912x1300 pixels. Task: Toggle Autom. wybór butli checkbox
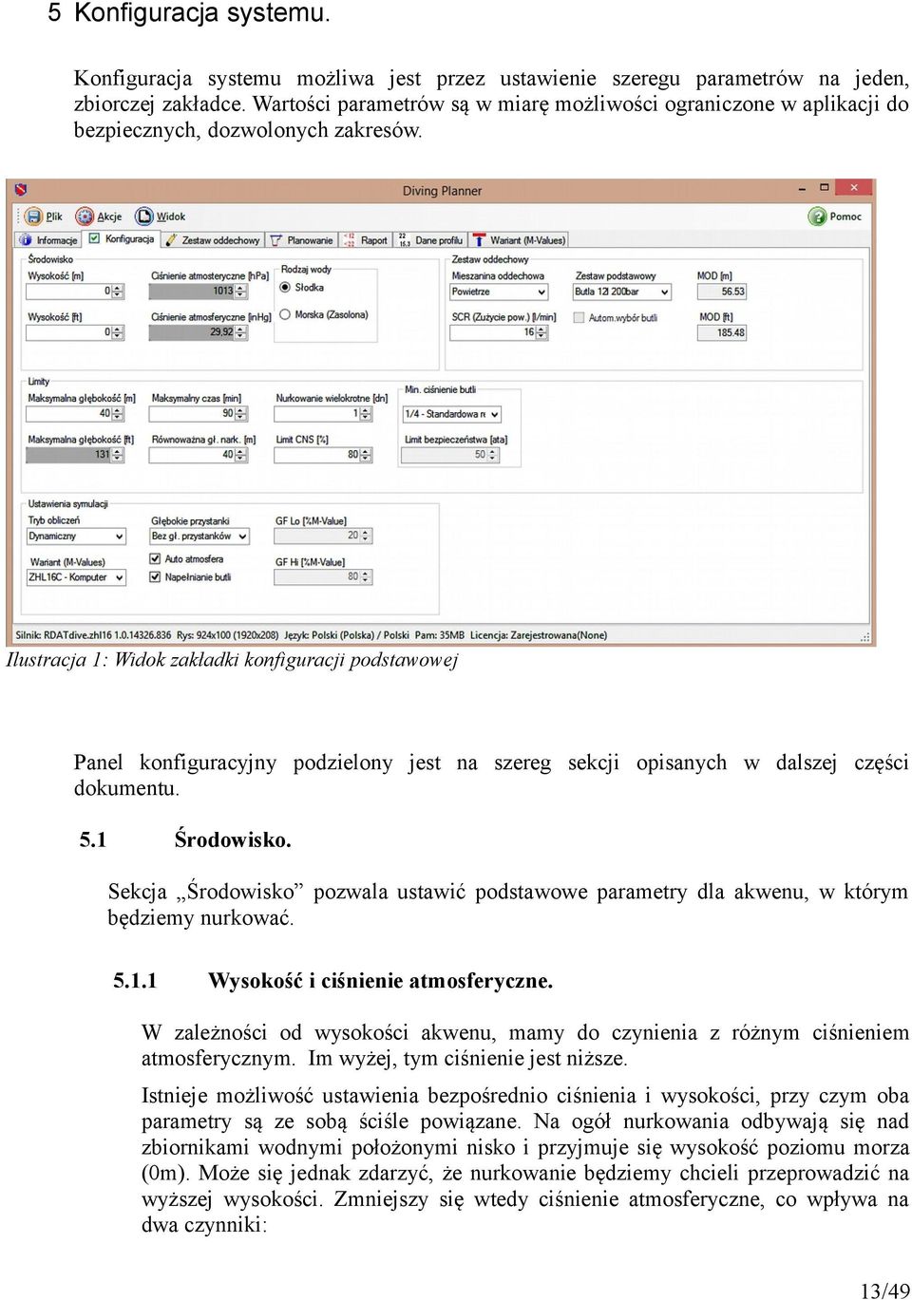pyautogui.click(x=579, y=317)
